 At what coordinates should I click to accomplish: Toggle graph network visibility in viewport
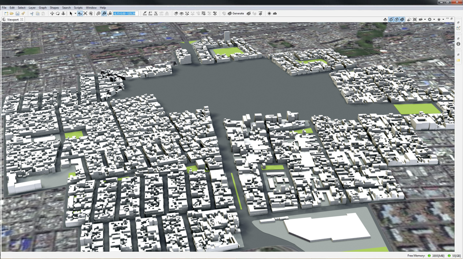391,19
